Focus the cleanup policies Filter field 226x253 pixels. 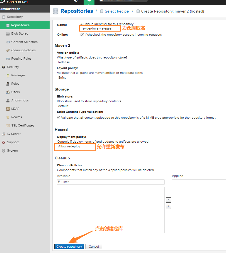click(x=111, y=182)
